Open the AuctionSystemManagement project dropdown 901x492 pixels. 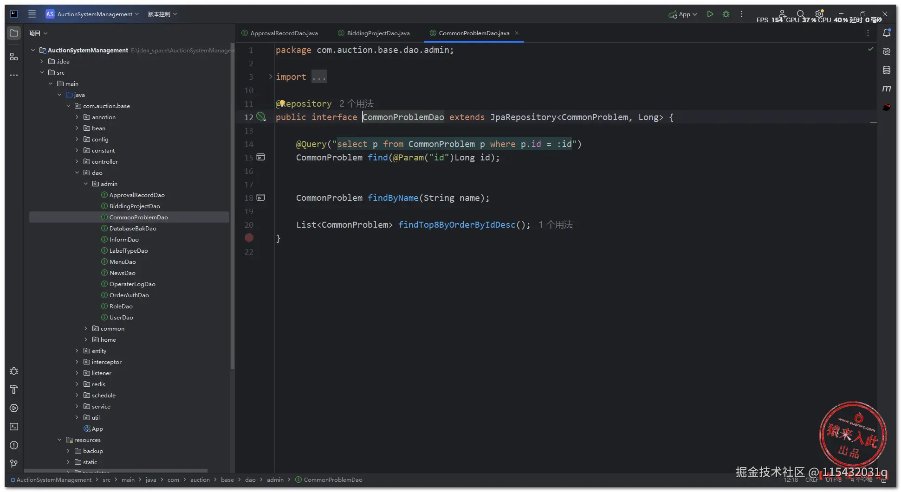click(93, 14)
